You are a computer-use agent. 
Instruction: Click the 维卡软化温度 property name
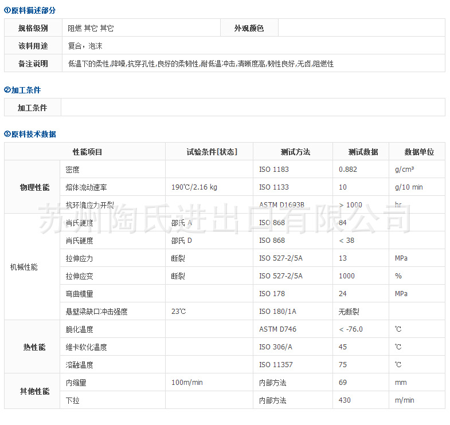(x=86, y=348)
